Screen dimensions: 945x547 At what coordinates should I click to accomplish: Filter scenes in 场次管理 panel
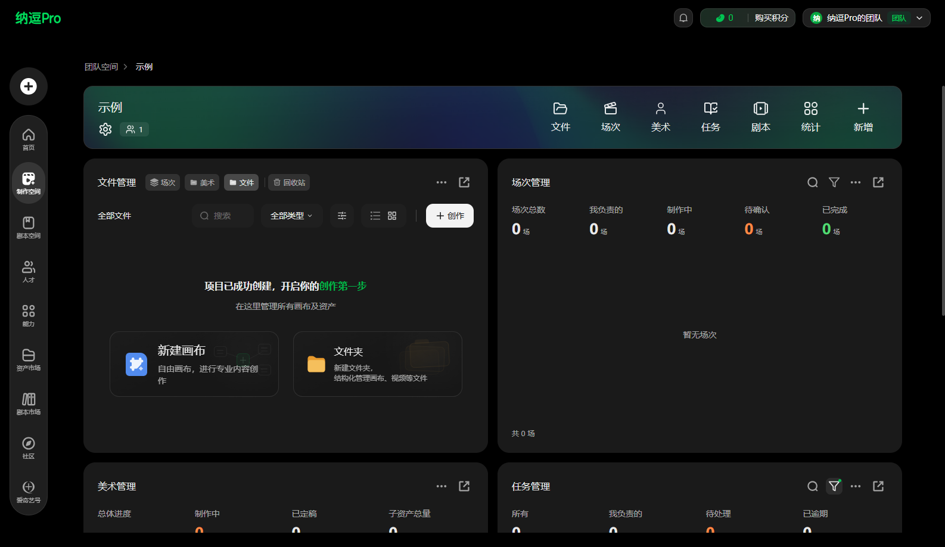pos(834,182)
